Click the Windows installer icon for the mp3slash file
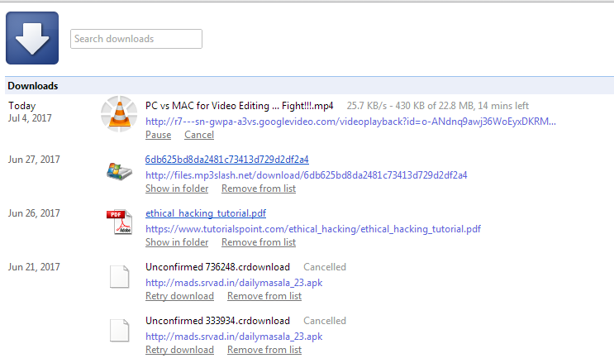 click(120, 171)
